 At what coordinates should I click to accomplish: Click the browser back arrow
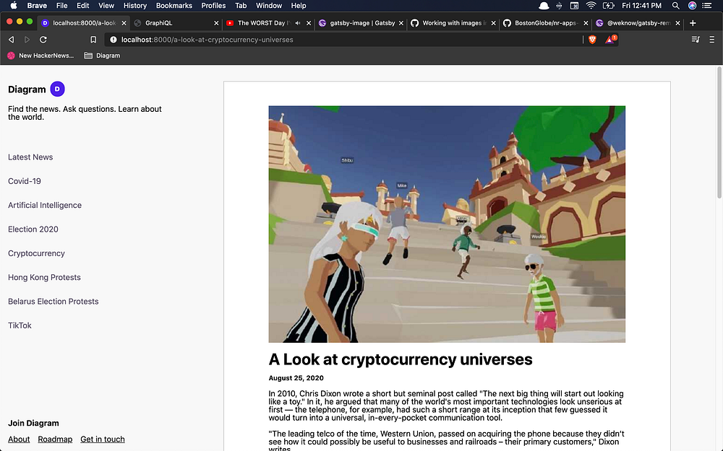coord(12,40)
